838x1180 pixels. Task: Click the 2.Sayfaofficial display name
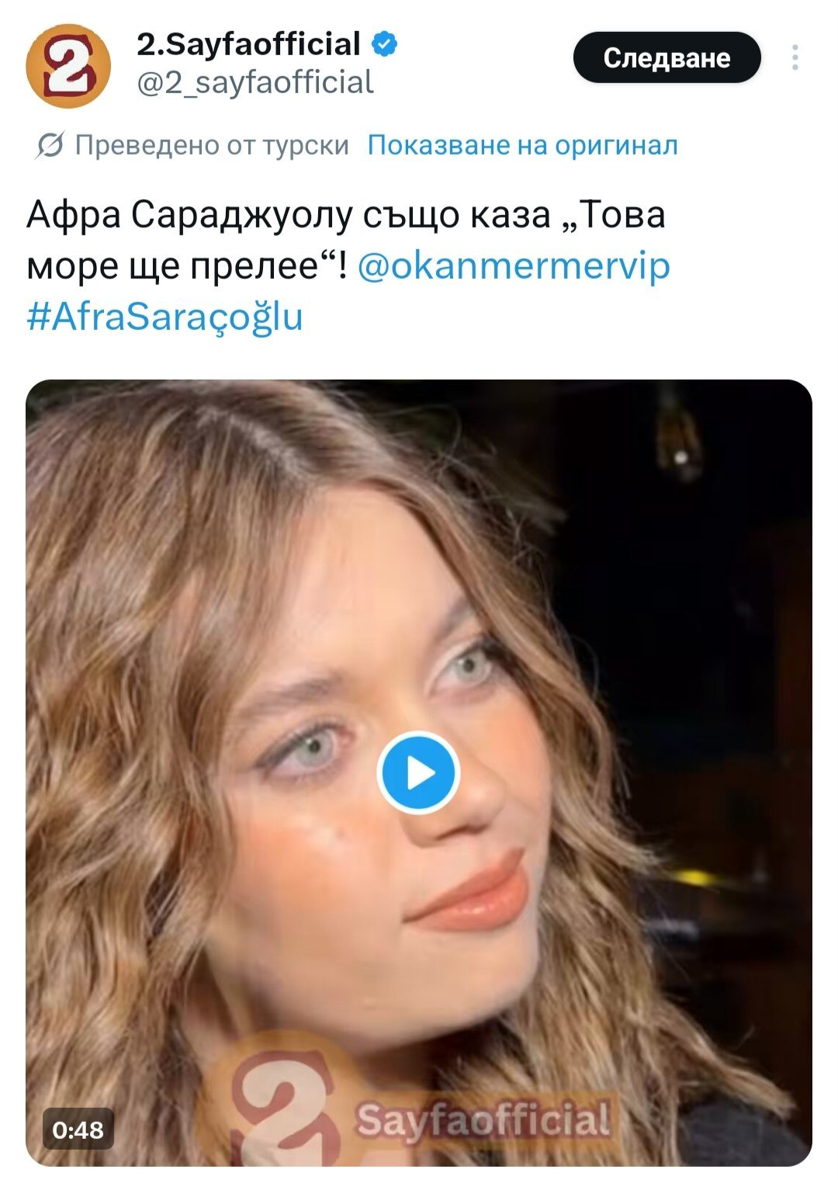coord(248,44)
